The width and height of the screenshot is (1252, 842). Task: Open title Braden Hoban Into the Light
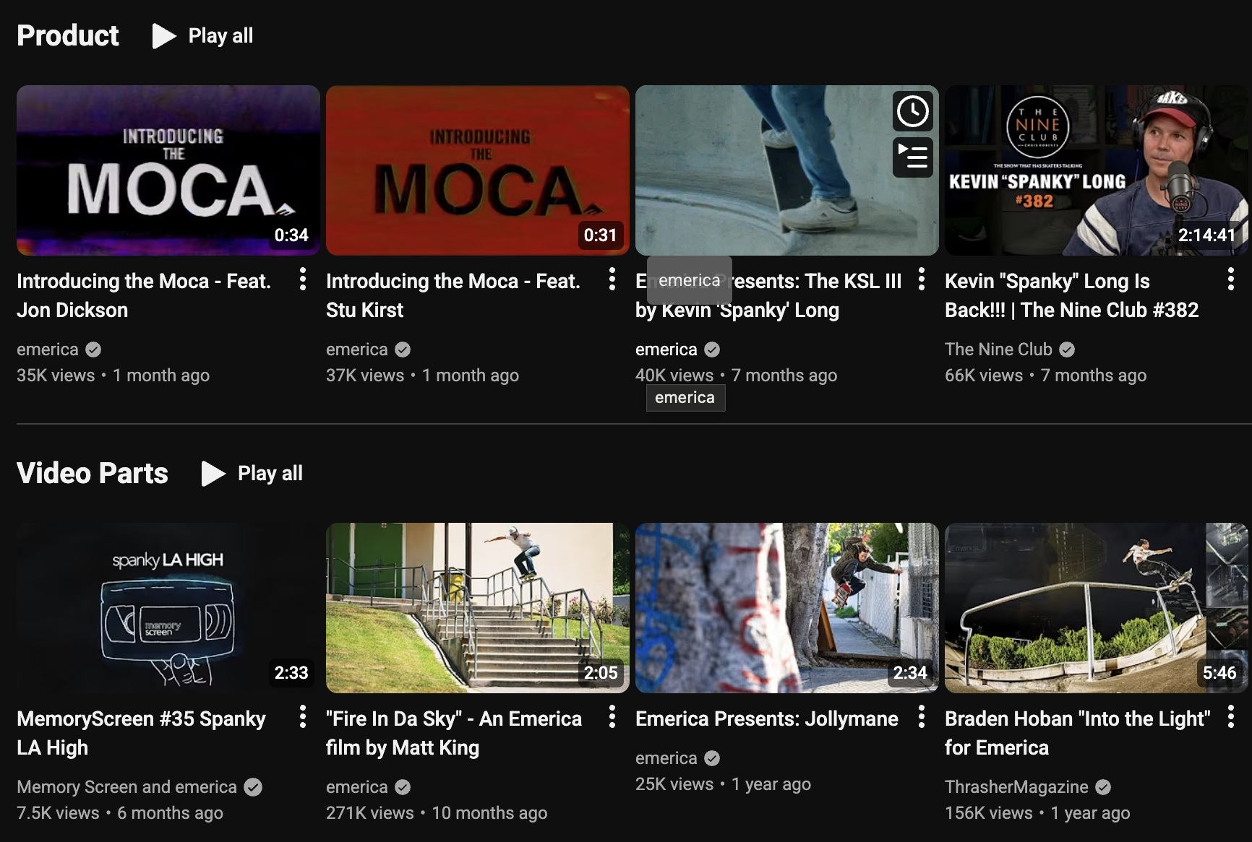tap(1077, 733)
